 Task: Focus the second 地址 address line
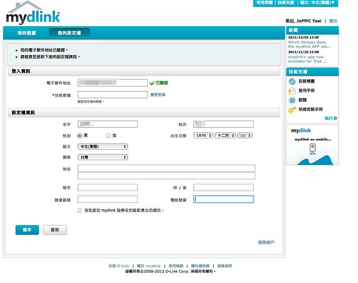(167, 176)
